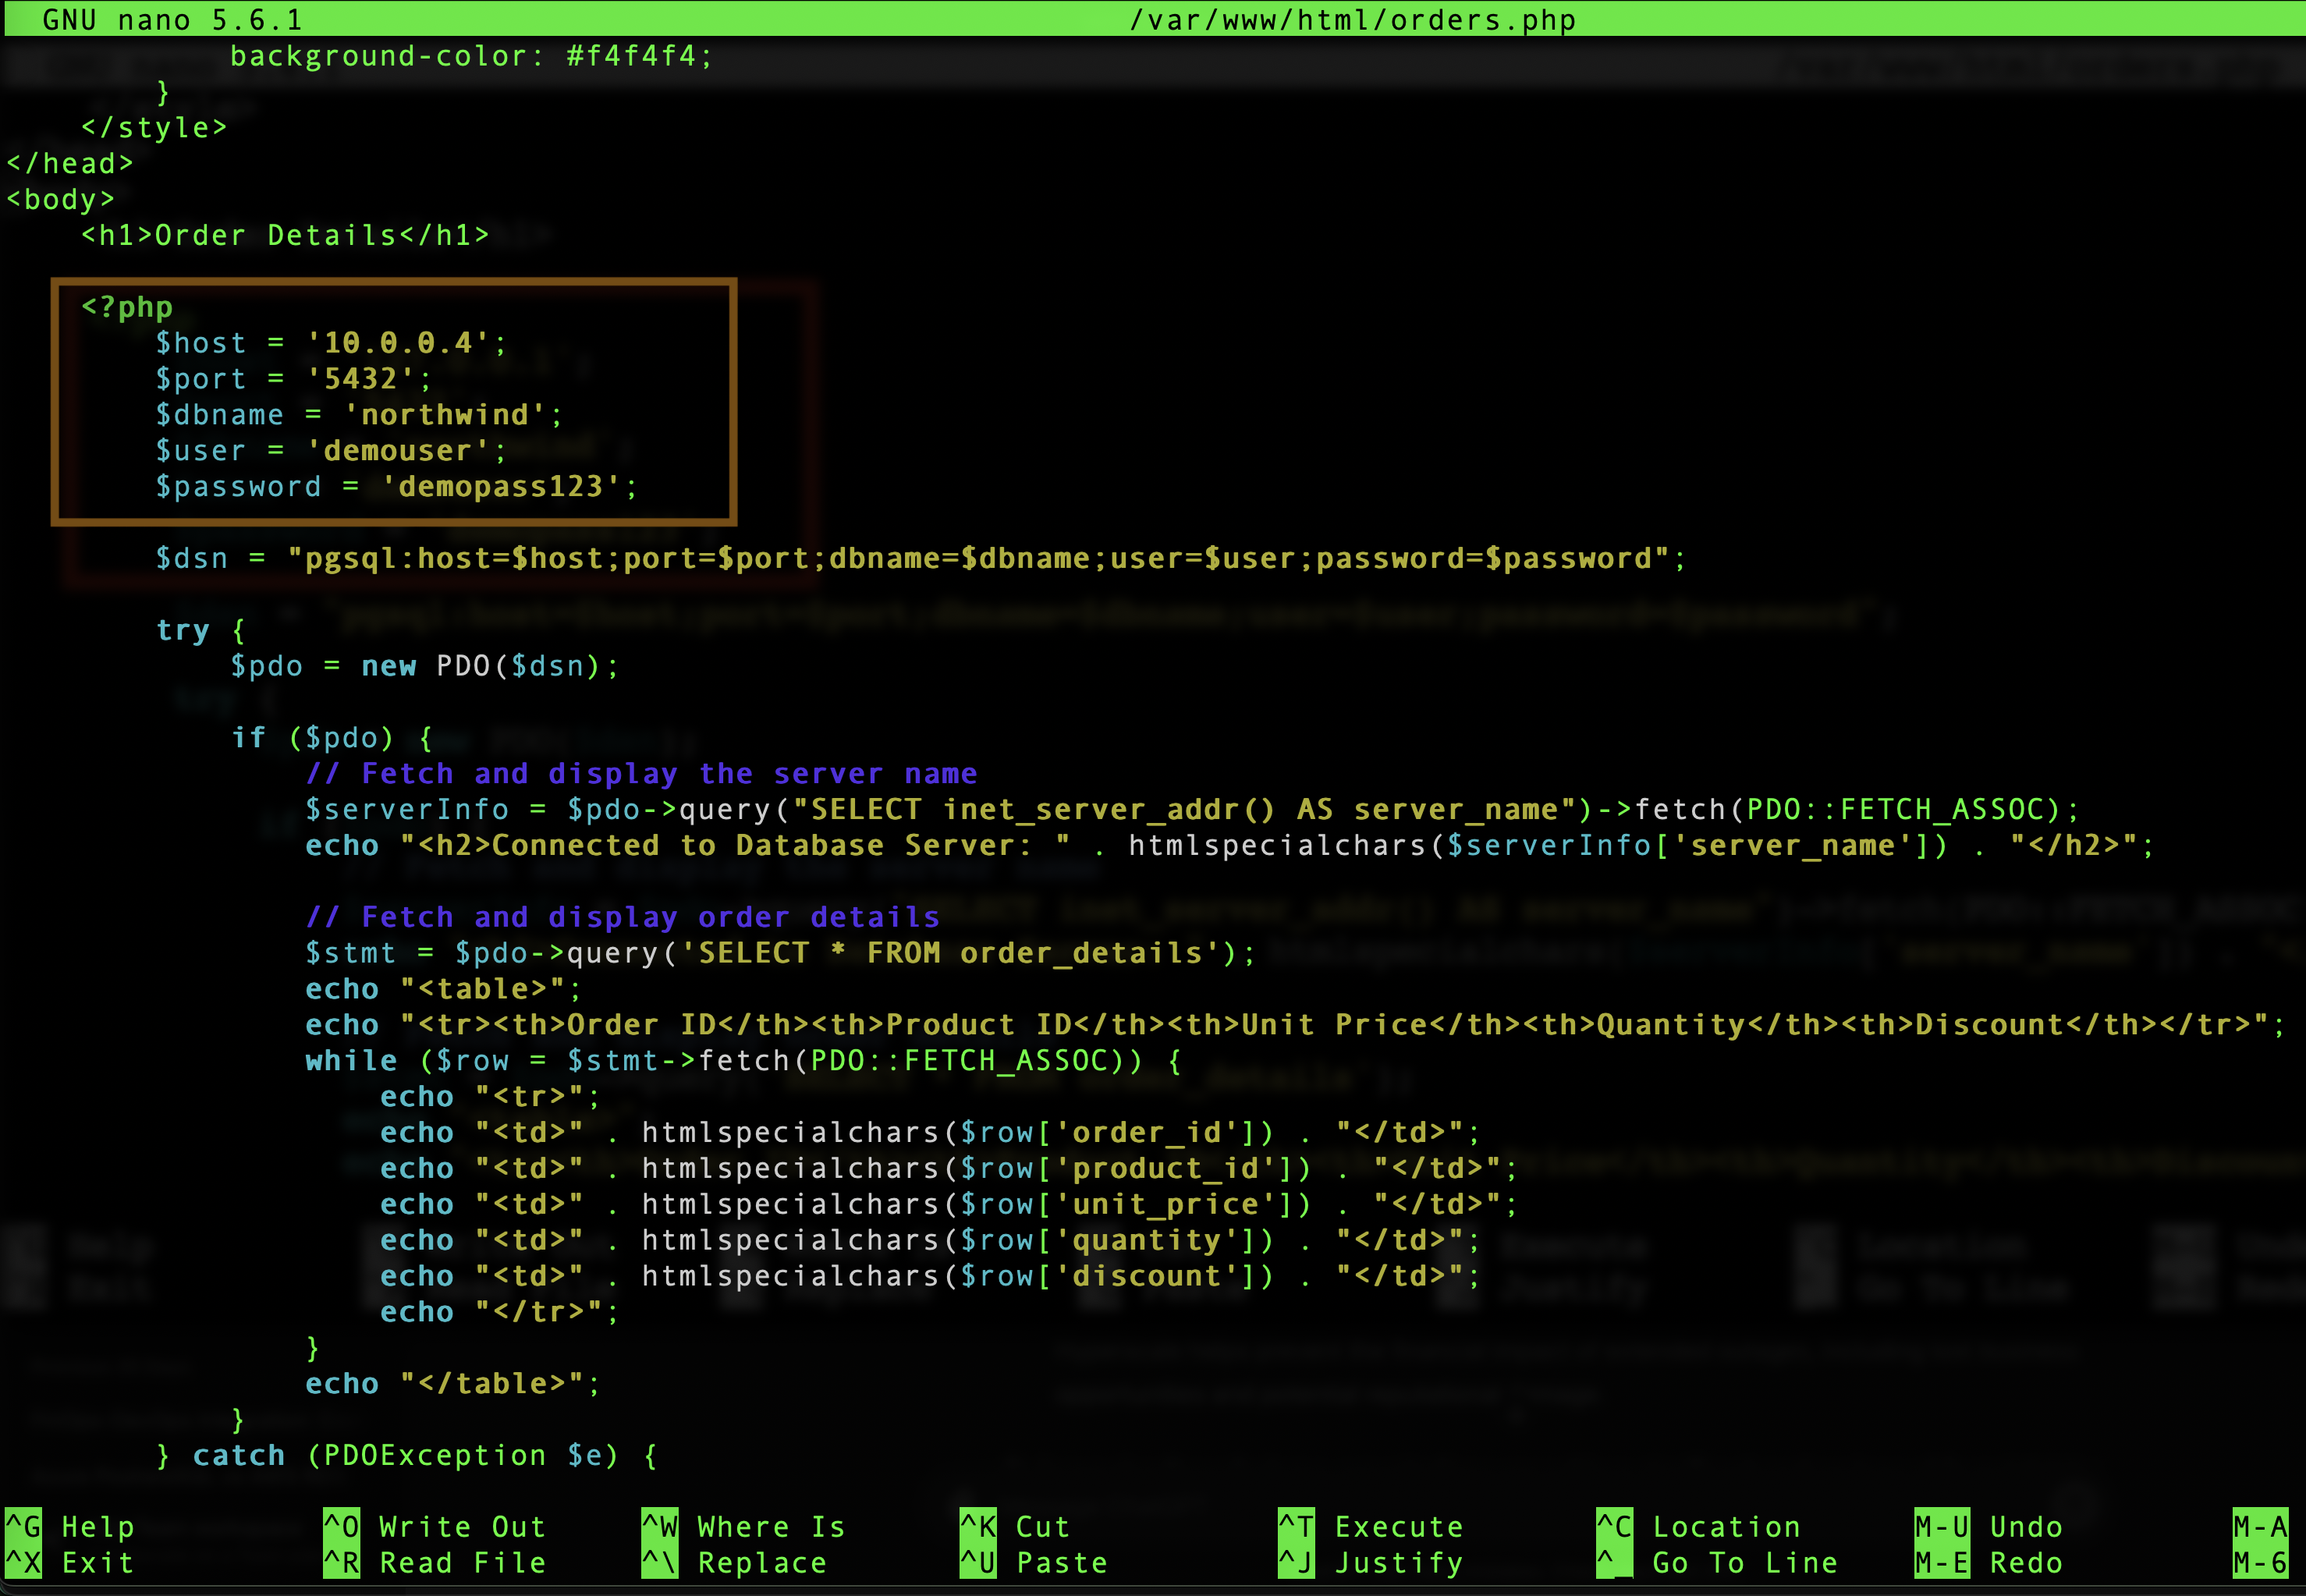Click the M-E Redo shortcut key
Image resolution: width=2306 pixels, height=1596 pixels.
(x=1941, y=1562)
